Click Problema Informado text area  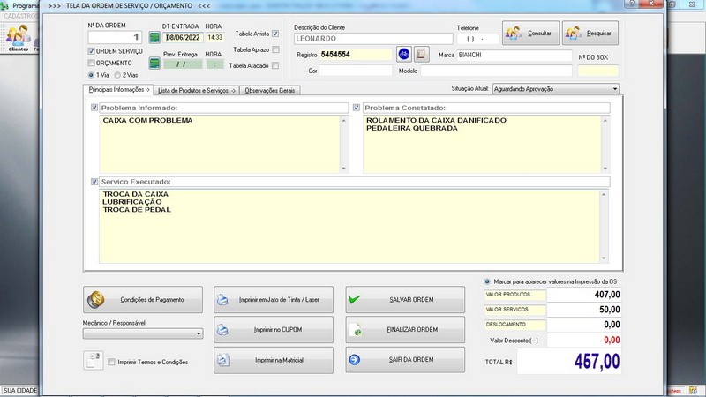click(220, 144)
